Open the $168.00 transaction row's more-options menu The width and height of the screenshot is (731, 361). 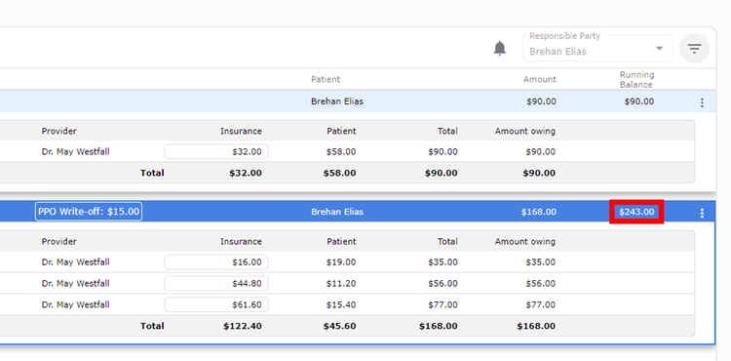pyautogui.click(x=702, y=213)
